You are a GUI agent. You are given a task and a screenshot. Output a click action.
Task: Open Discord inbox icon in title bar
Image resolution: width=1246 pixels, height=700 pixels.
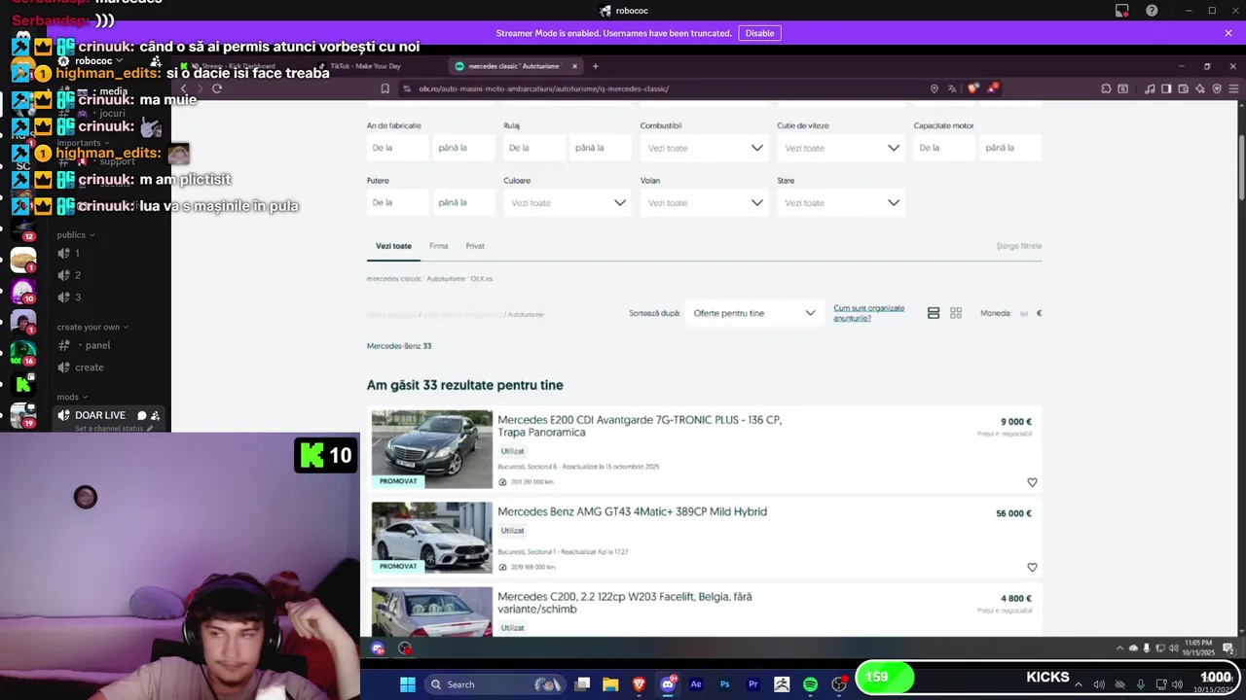[x=1122, y=11]
